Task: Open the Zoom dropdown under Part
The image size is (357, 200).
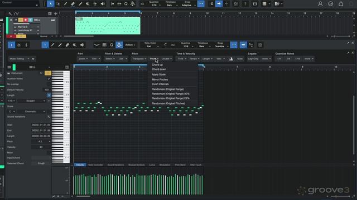Action: [x=83, y=59]
